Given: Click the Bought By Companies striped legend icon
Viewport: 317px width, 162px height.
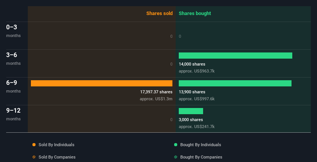Looking at the screenshot, I should 176,157.
